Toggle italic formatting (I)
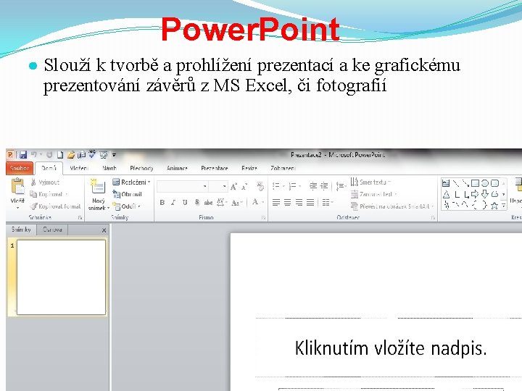 (x=173, y=203)
